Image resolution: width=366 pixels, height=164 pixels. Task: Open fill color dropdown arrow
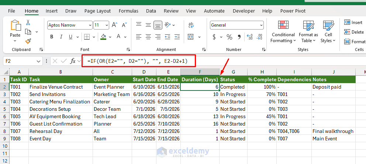(x=110, y=37)
